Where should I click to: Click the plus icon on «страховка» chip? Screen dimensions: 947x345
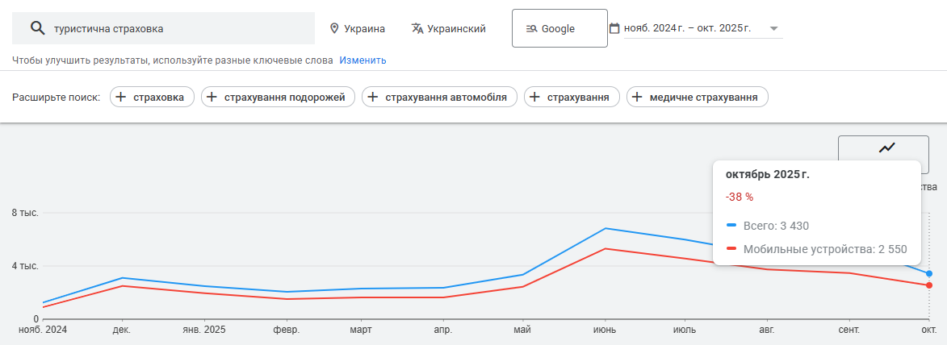(121, 98)
